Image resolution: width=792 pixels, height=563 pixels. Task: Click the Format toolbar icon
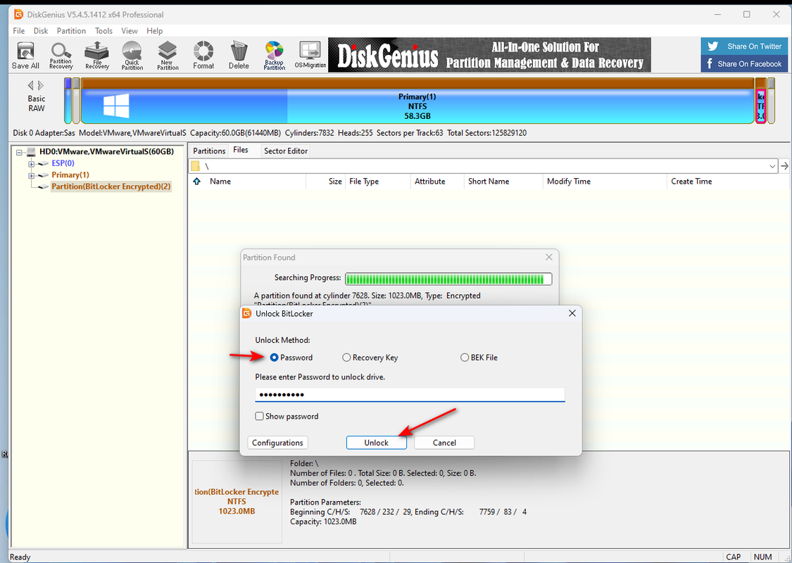(203, 56)
